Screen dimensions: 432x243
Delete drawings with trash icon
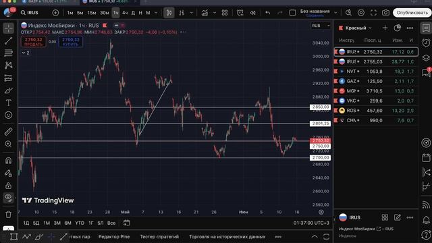coord(9,215)
